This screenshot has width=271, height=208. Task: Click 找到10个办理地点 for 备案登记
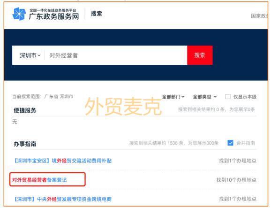tap(236, 180)
